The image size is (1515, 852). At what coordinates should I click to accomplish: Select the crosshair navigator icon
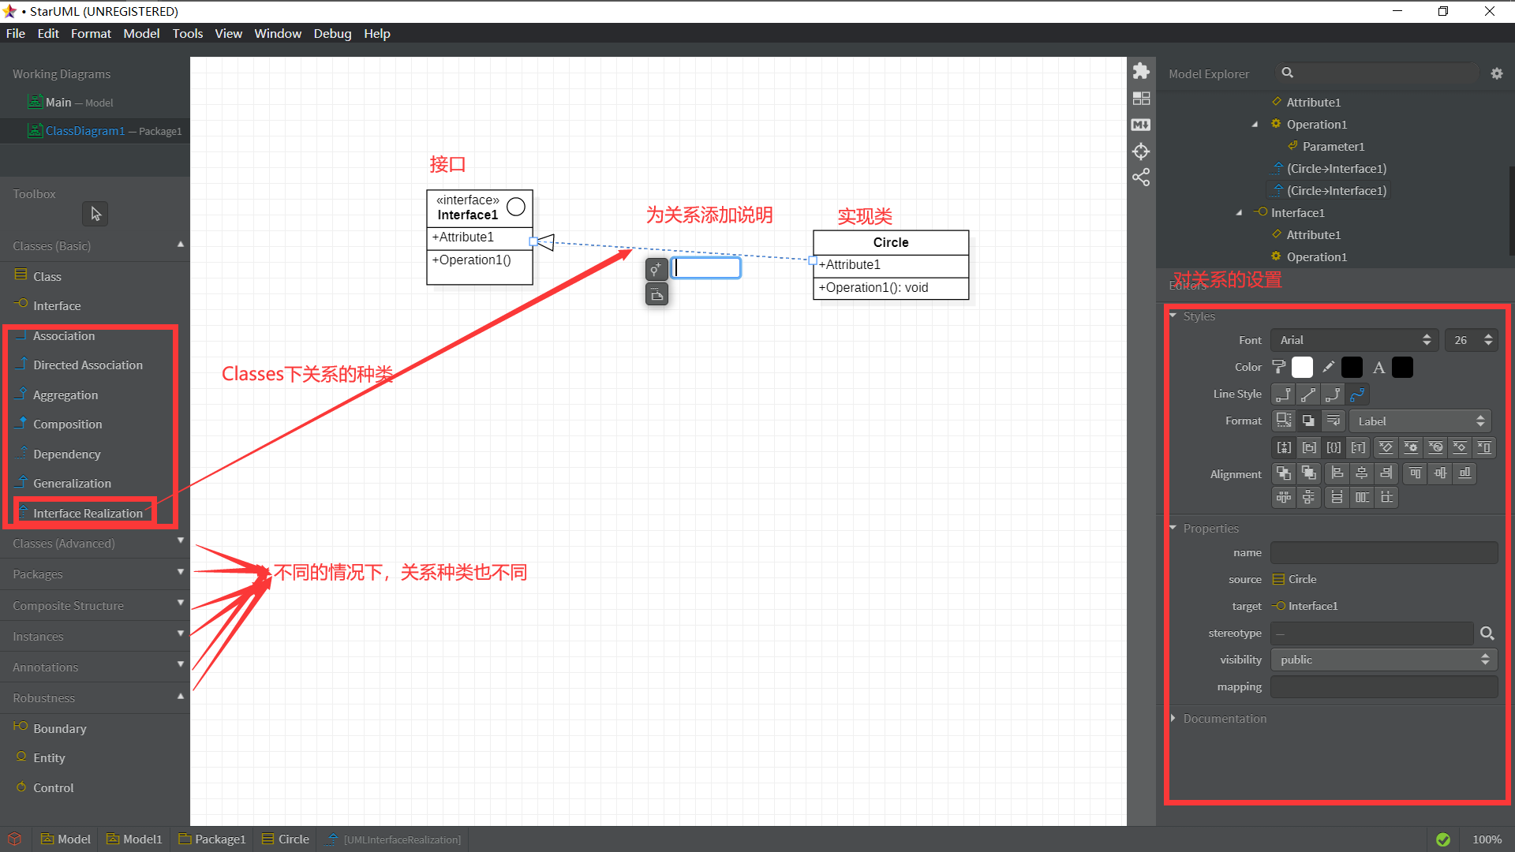pos(1141,151)
